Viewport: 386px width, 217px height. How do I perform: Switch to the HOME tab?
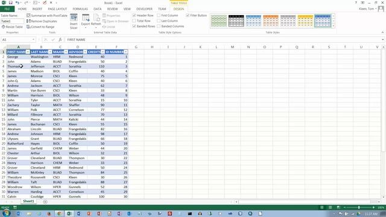point(22,9)
